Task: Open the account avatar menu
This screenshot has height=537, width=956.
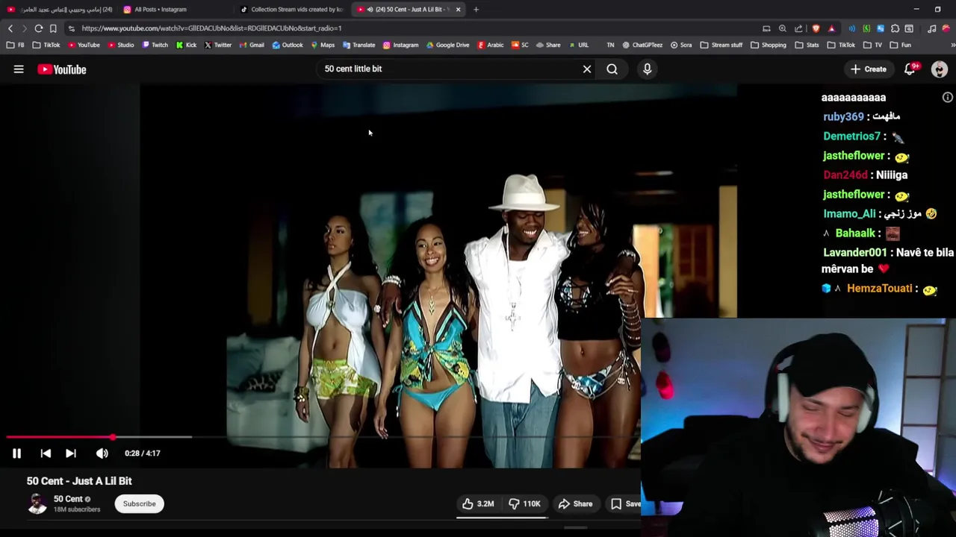Action: point(940,69)
